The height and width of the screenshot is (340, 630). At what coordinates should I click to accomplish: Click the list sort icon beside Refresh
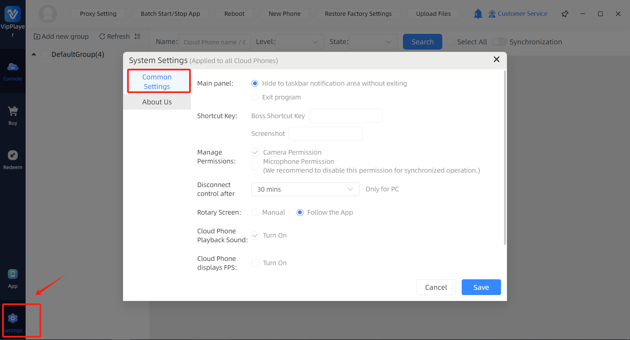[137, 36]
